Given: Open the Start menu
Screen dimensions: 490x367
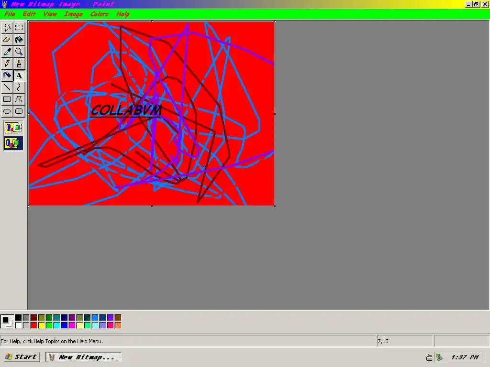Looking at the screenshot, I should click(x=22, y=356).
